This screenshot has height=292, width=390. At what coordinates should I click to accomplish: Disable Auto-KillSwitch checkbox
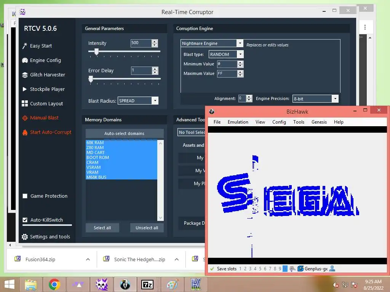[25, 220]
